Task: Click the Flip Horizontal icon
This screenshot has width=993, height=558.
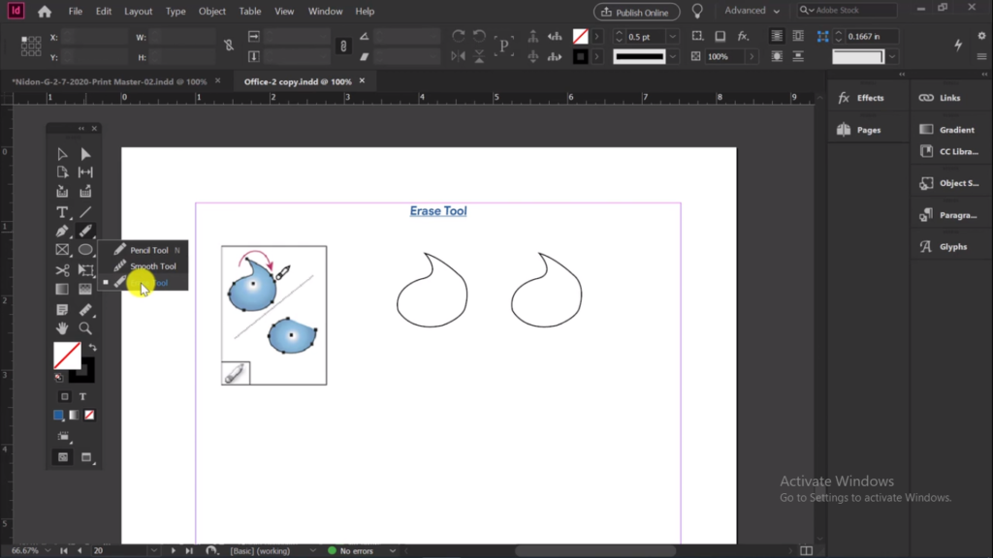Action: tap(459, 56)
